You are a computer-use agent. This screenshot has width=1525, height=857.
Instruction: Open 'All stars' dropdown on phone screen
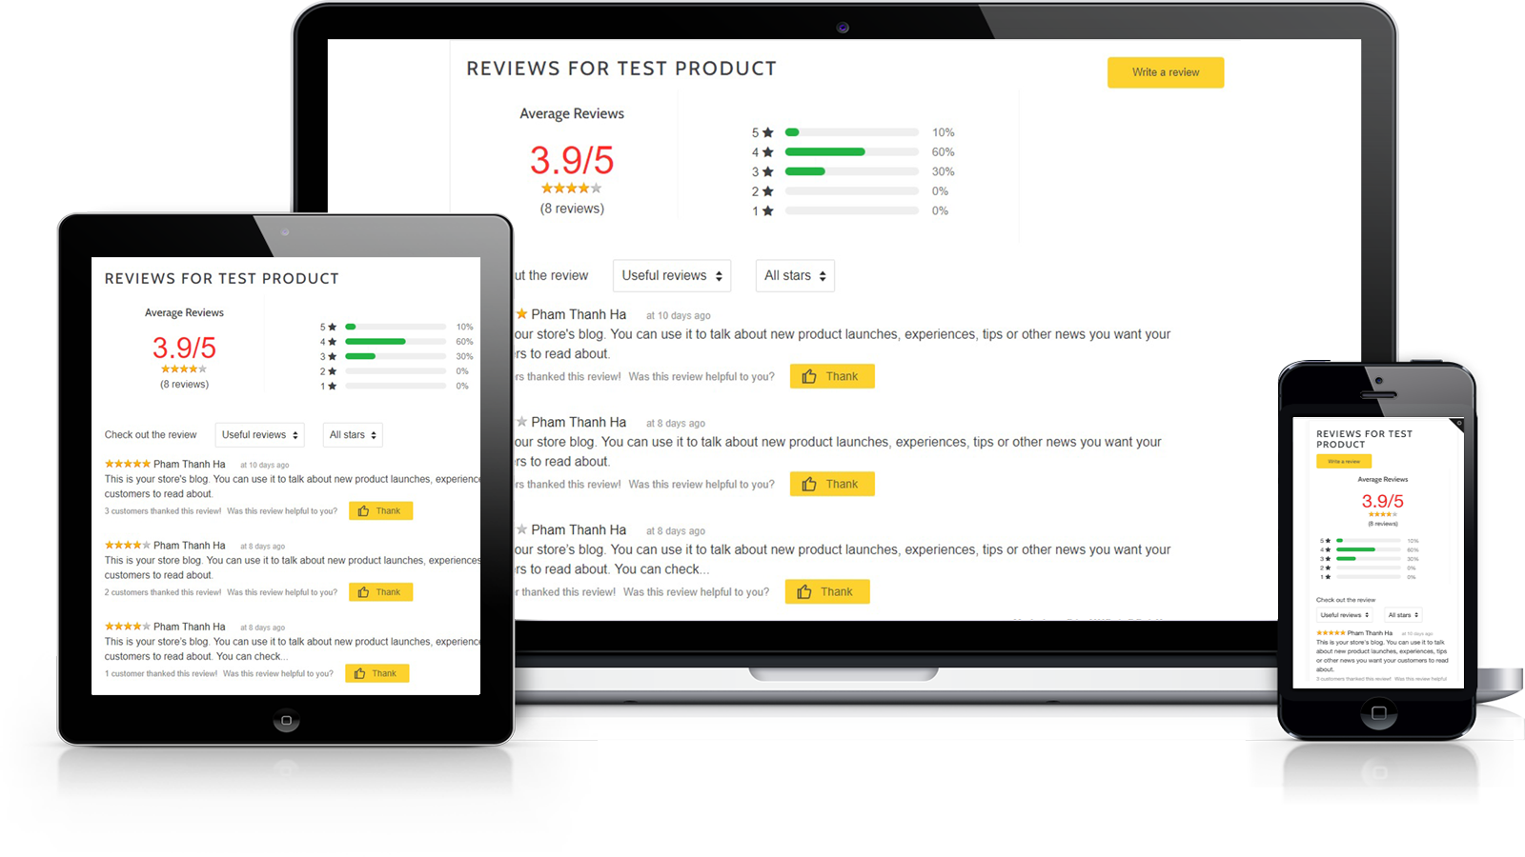pos(1403,615)
